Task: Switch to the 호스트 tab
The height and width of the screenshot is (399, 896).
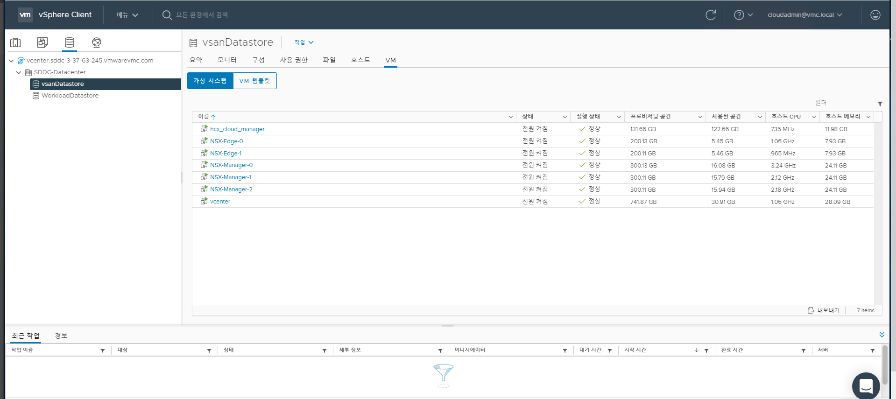Action: coord(360,60)
